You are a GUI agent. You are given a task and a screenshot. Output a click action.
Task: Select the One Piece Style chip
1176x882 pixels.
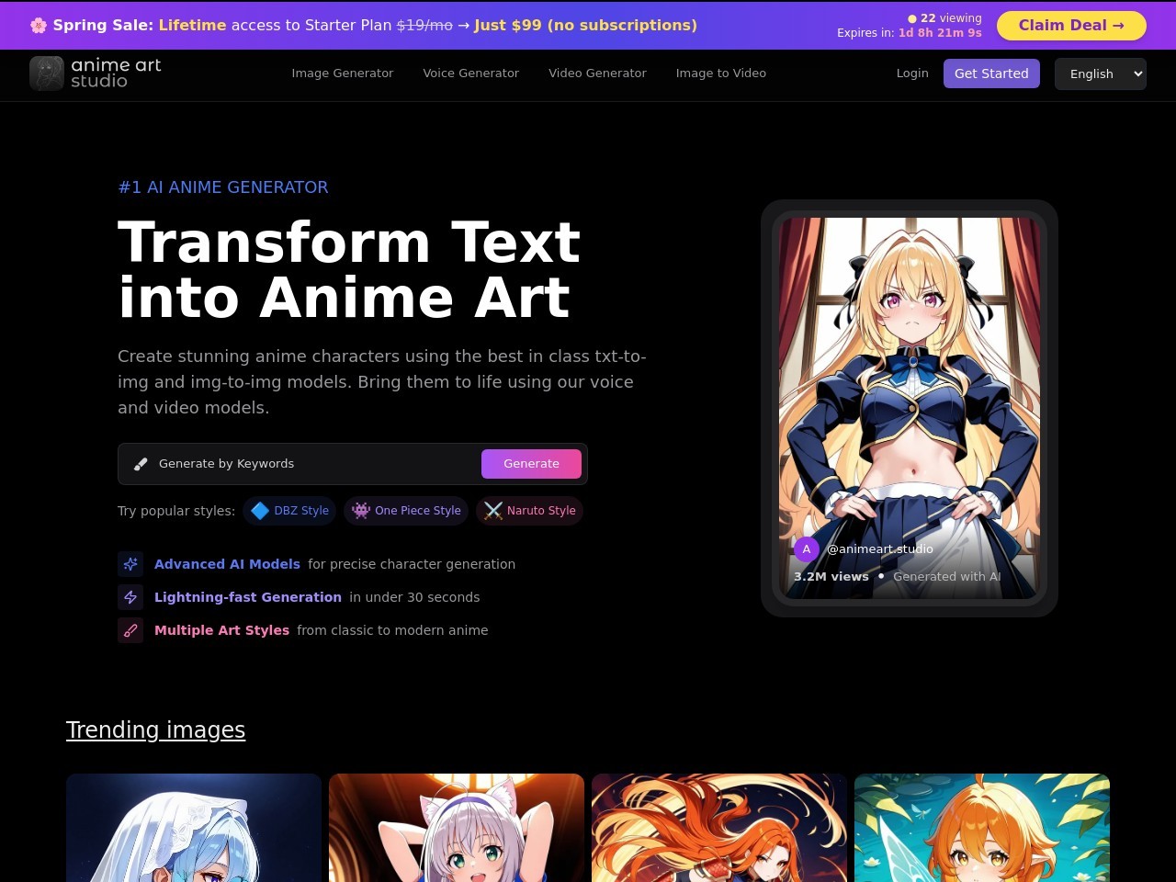(x=406, y=511)
